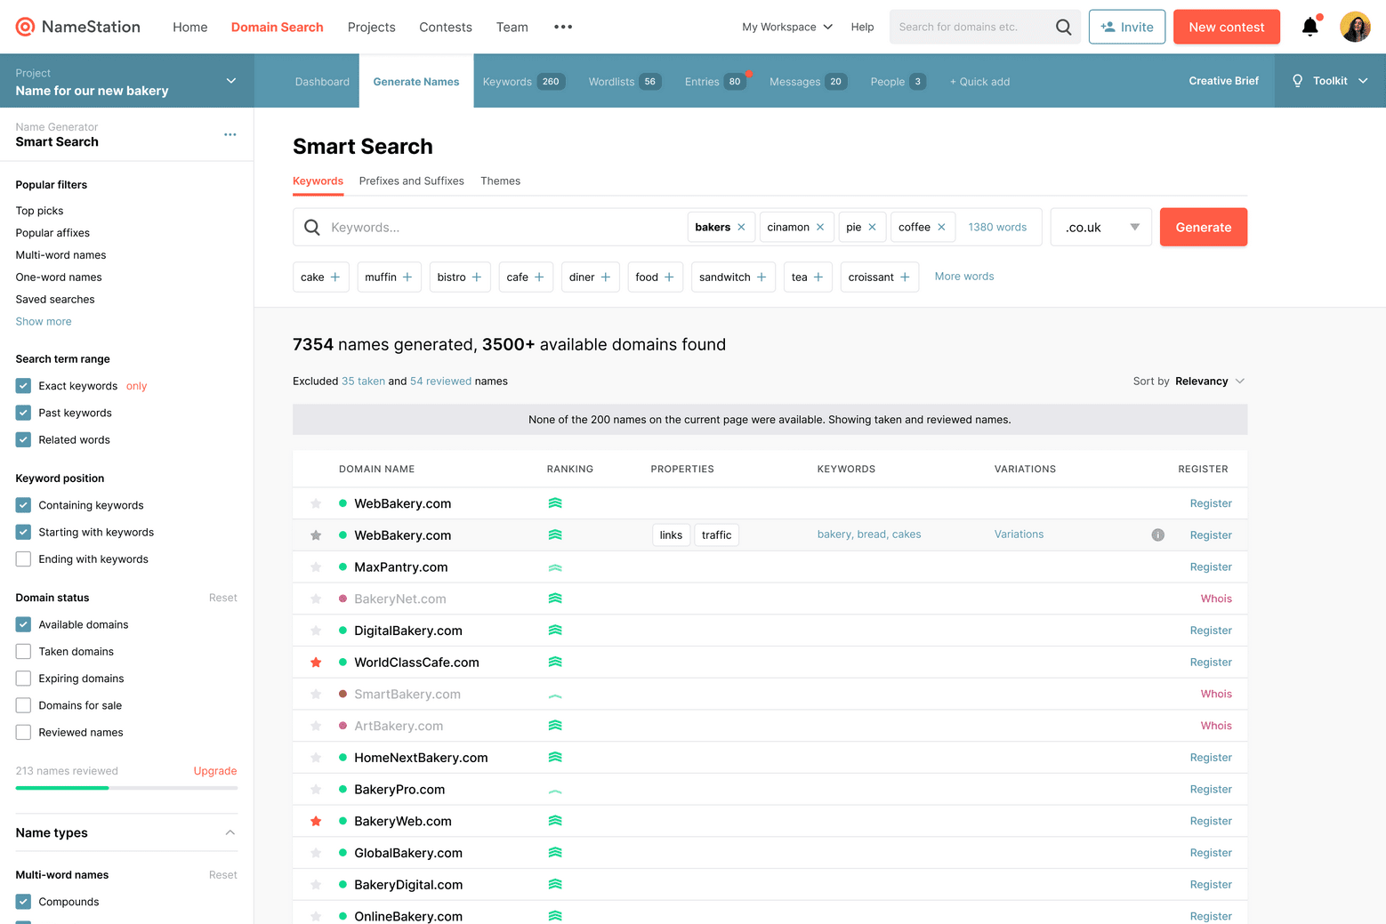This screenshot has width=1386, height=924.
Task: Open the Toolkit lightbulb menu
Action: [1299, 80]
